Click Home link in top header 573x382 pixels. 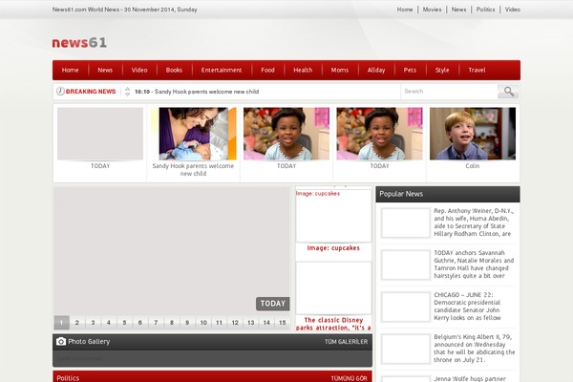[405, 10]
